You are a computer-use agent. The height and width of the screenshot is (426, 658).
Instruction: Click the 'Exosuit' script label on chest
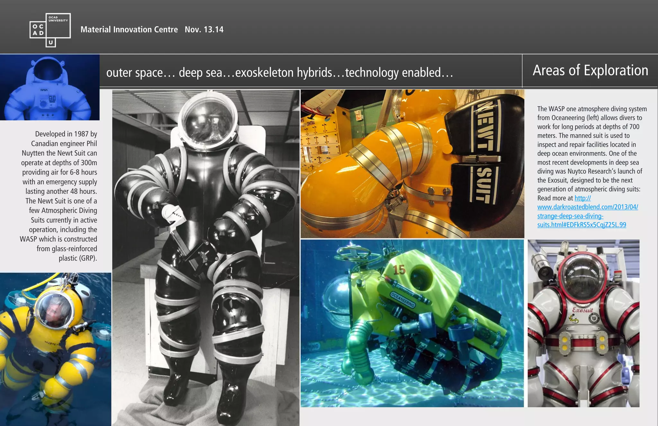point(582,310)
